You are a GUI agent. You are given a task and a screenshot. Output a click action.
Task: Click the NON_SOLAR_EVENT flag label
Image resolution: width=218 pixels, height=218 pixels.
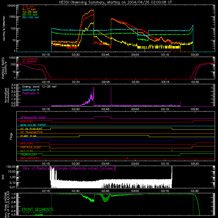[x=33, y=125]
